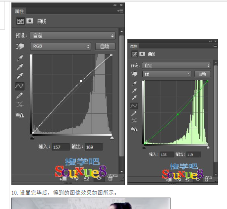Collapse the RGB curves panel with double arrows
Viewport: 227px width, 209px height.
coord(115,5)
